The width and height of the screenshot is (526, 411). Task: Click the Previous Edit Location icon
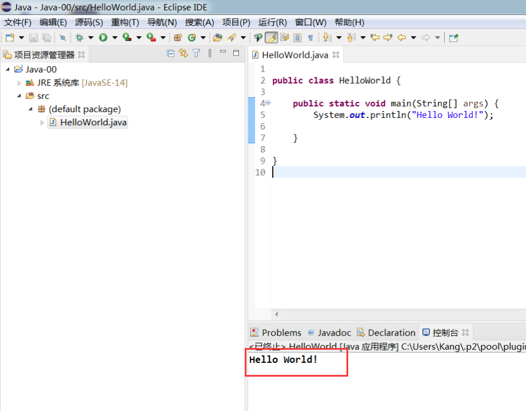[375, 38]
